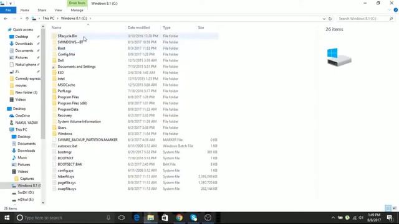Viewport: 399px width, 224px height.
Task: Open the View ribbon tab
Action: coord(58,10)
